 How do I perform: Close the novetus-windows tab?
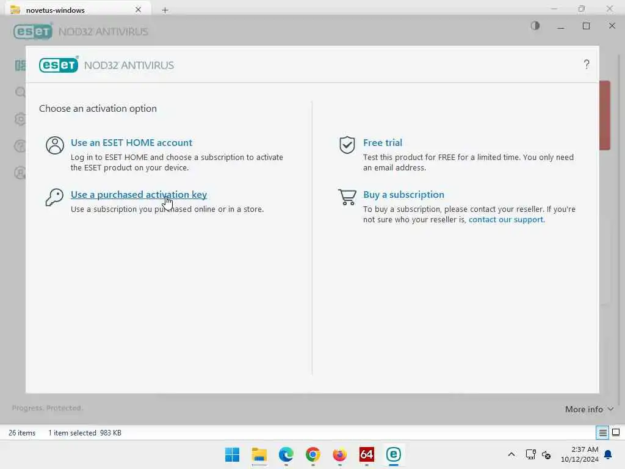pyautogui.click(x=139, y=10)
